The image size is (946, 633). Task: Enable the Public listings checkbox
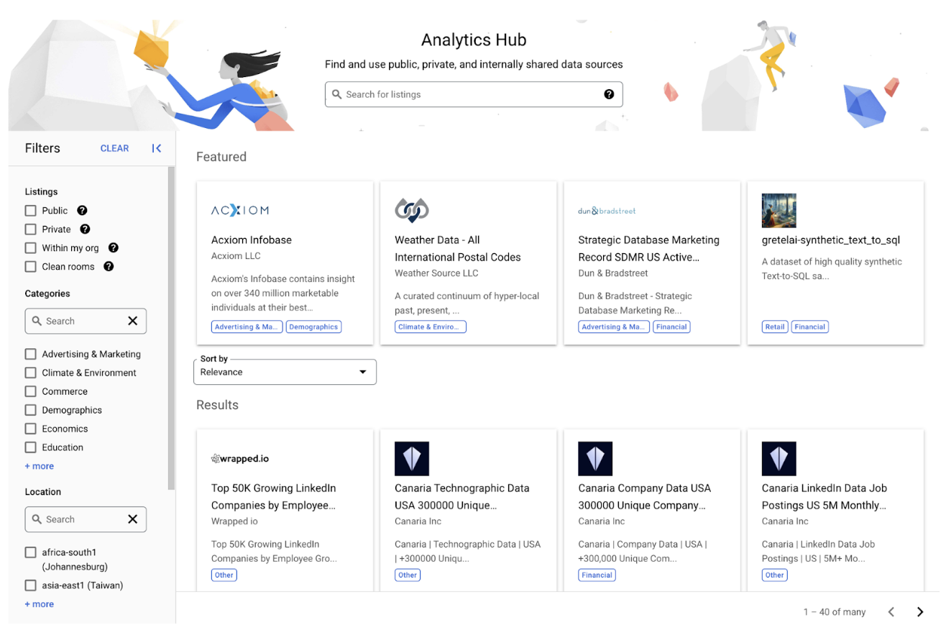coord(30,211)
